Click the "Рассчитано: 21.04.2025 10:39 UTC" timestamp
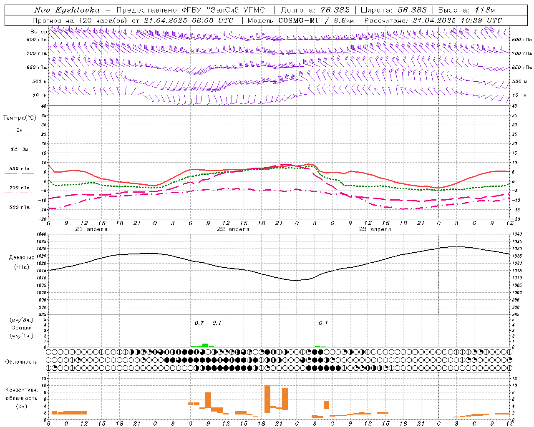This screenshot has height=427, width=534. (433, 20)
